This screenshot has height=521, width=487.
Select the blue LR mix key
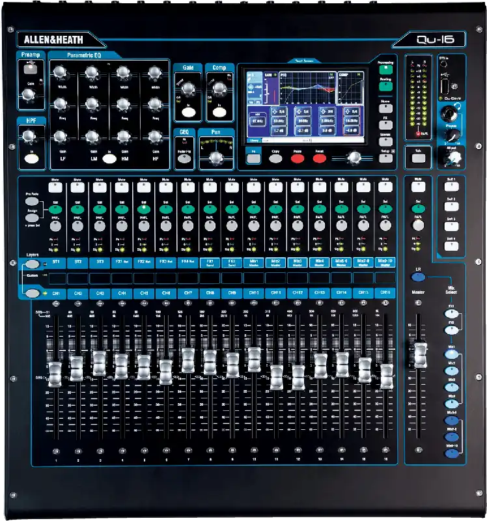[418, 277]
